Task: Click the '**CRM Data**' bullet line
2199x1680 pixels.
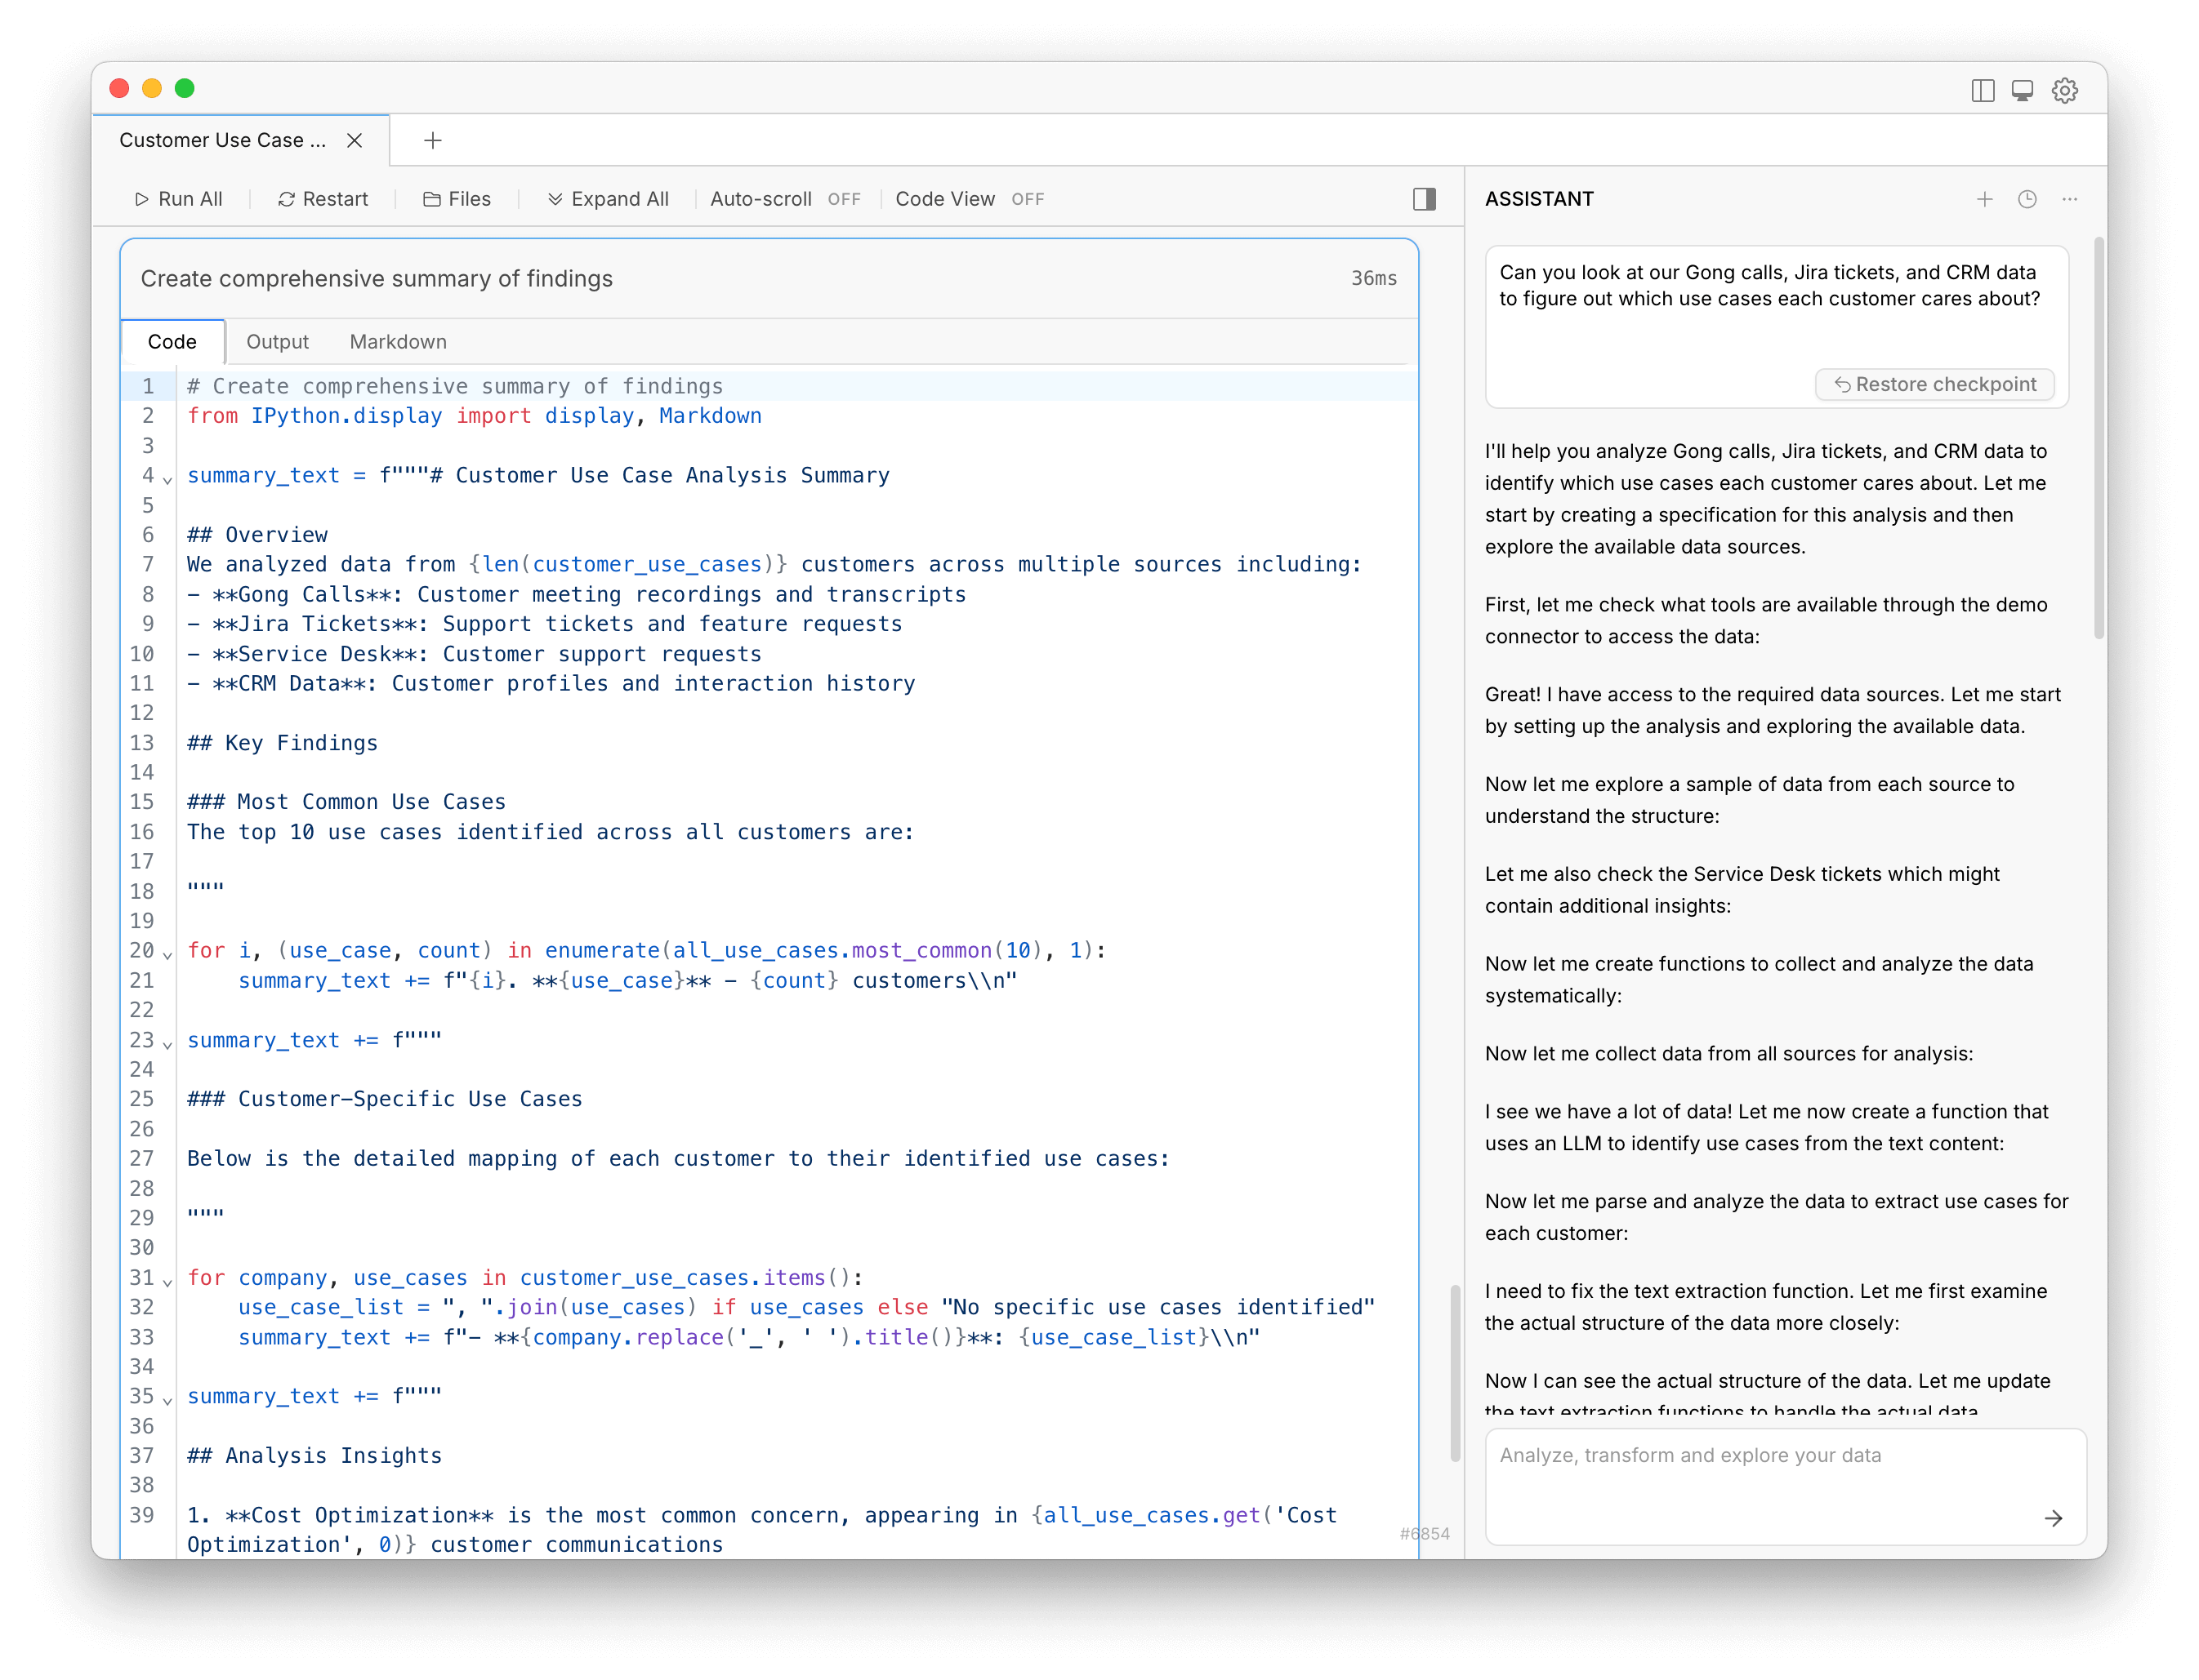Action: 551,684
